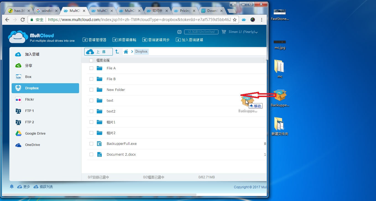Click the horizontal scrollbar under the page
The image size is (376, 201).
pos(100,195)
